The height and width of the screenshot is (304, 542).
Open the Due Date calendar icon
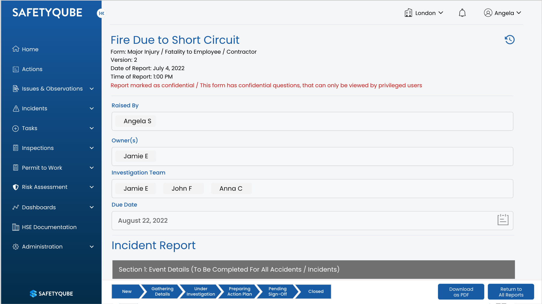coord(503,220)
